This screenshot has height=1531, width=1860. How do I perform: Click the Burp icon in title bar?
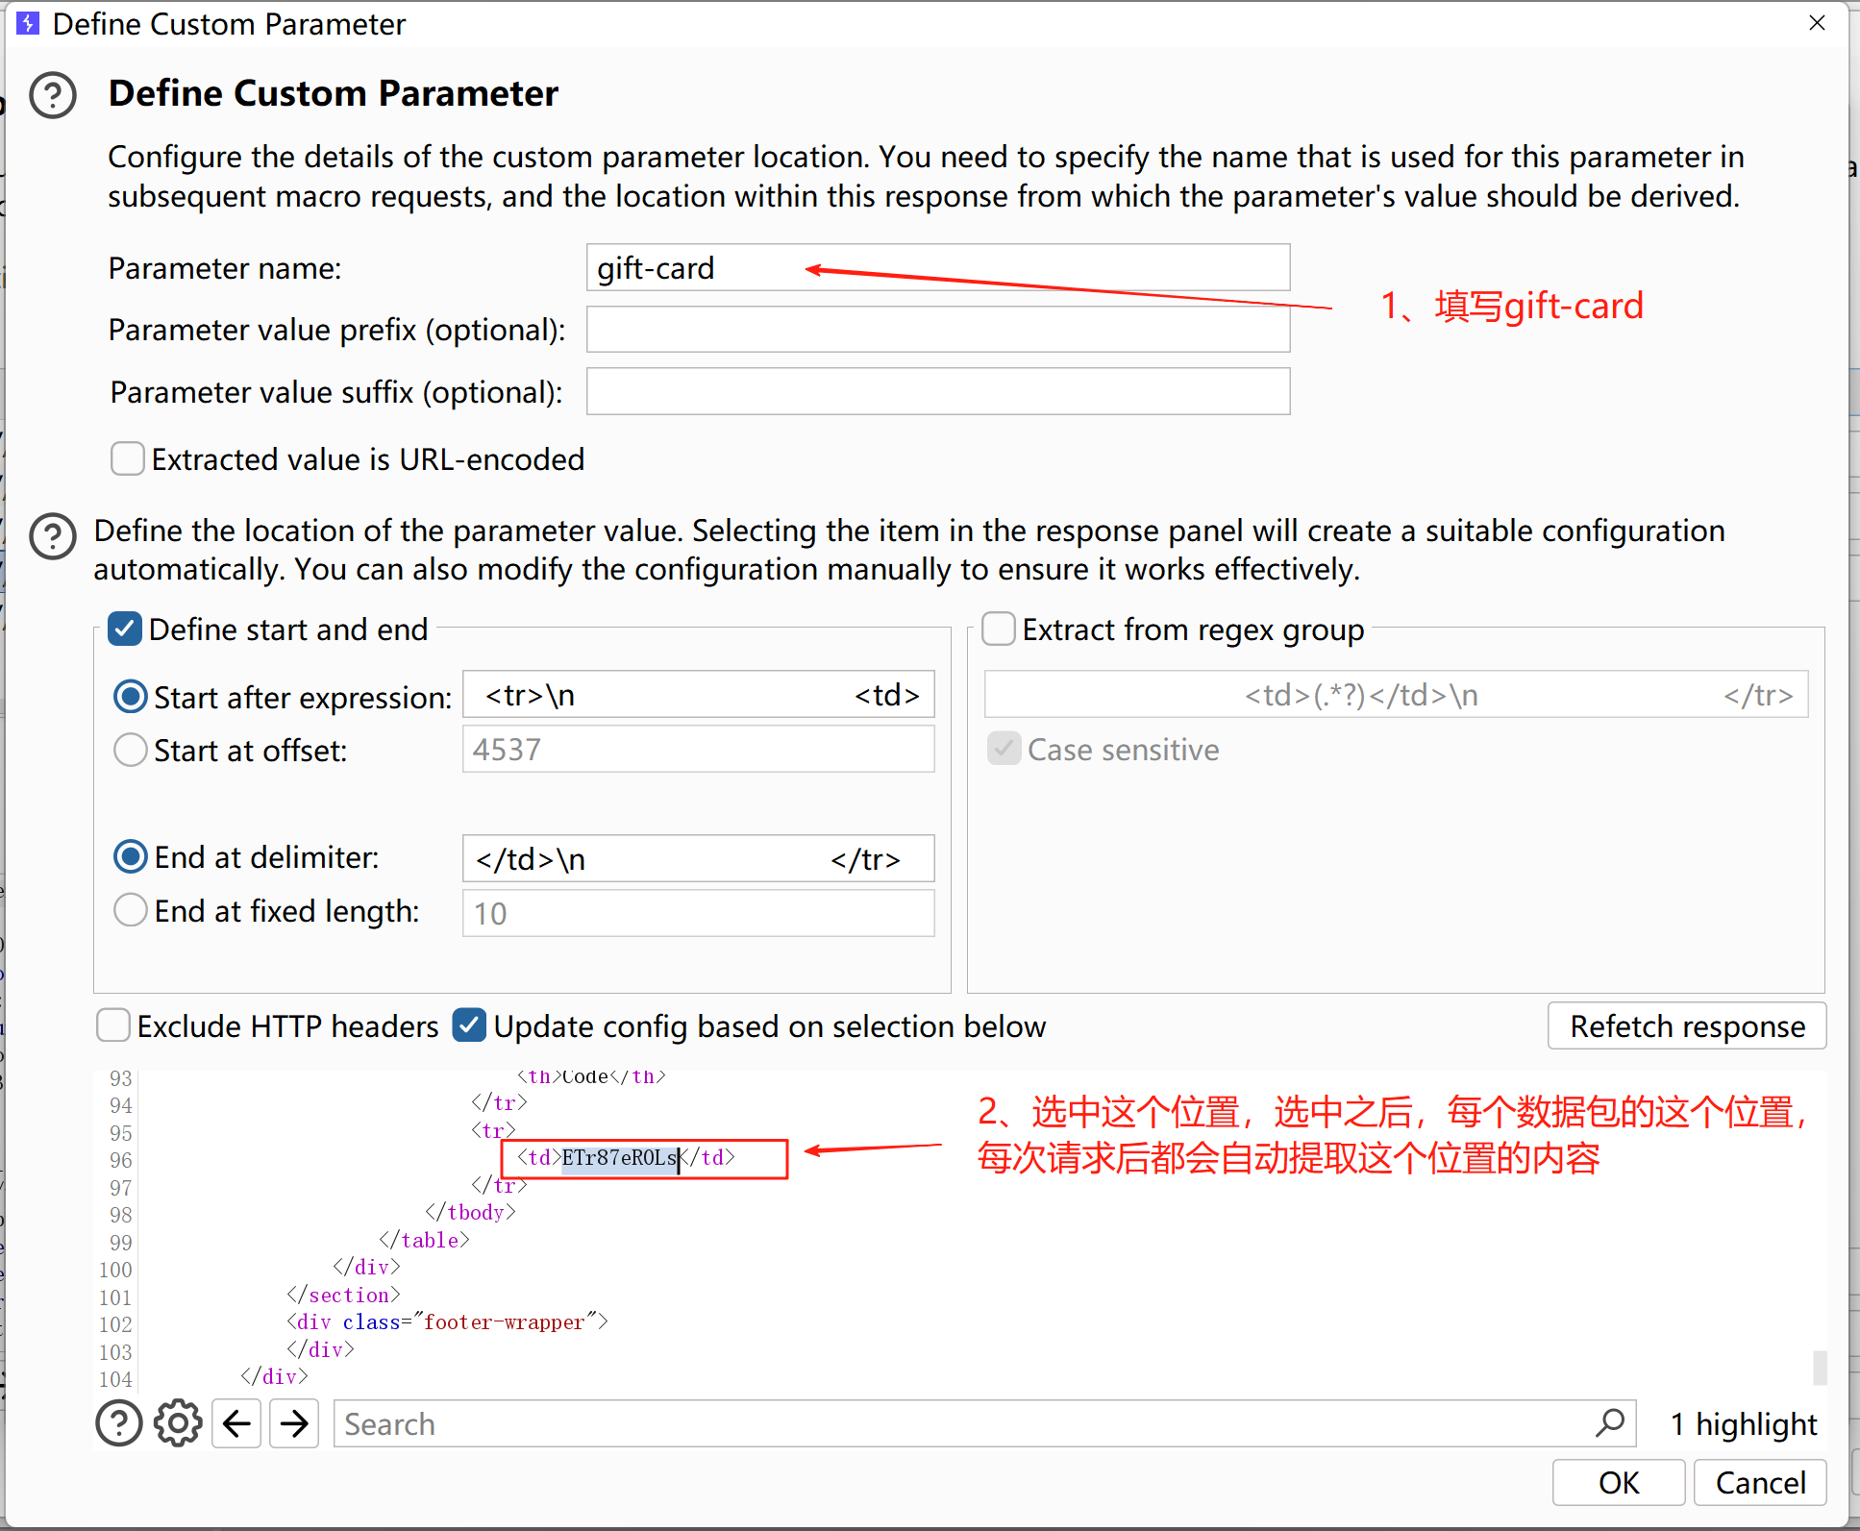[x=29, y=23]
